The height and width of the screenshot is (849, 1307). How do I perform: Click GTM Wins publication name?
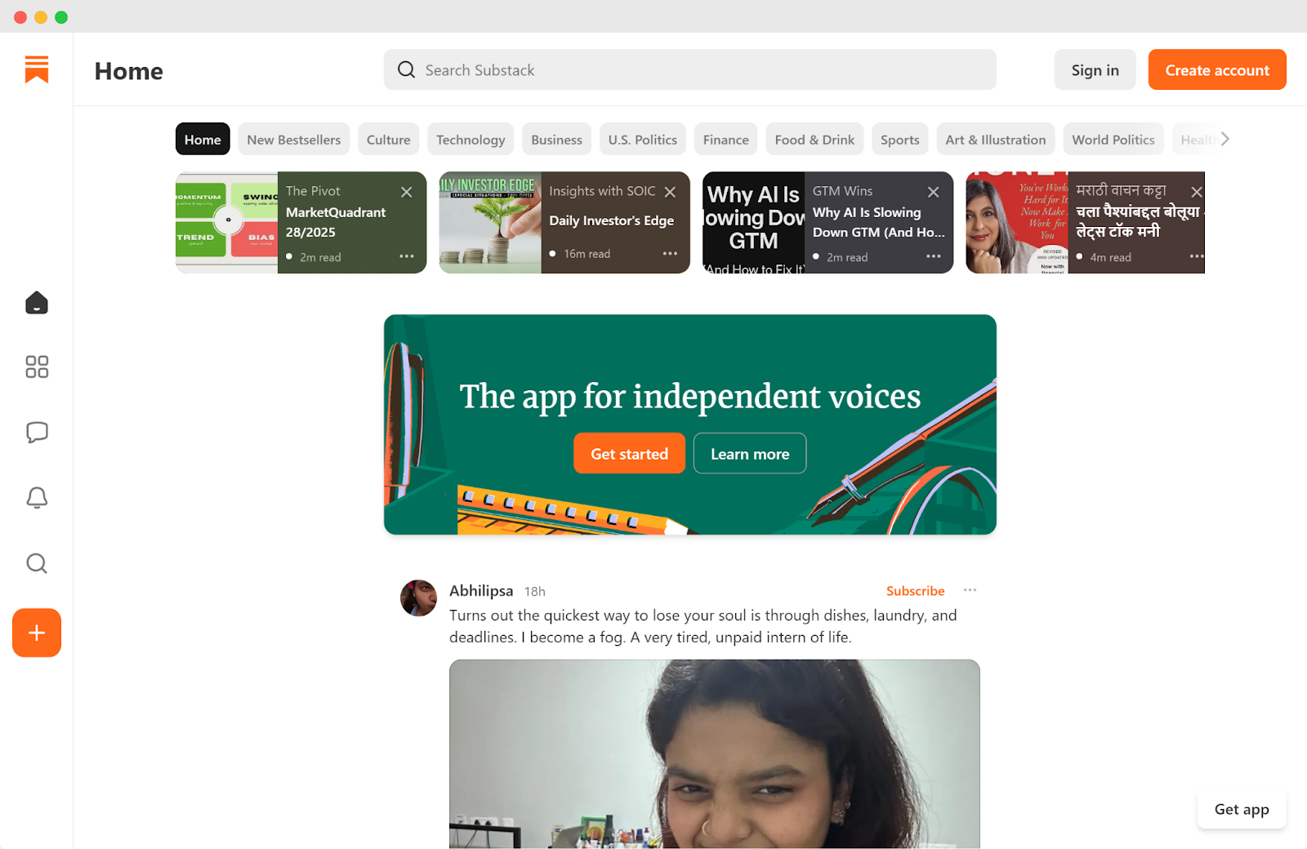point(842,190)
